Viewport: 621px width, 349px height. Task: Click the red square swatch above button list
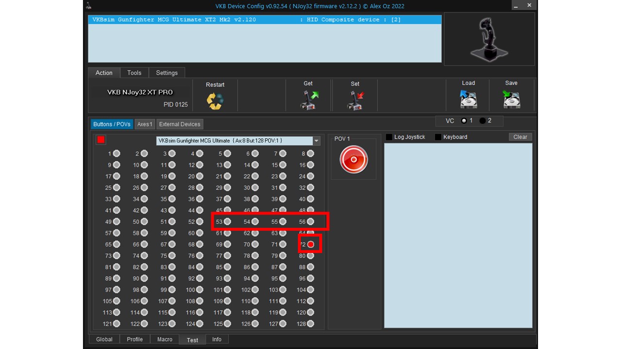pyautogui.click(x=101, y=140)
